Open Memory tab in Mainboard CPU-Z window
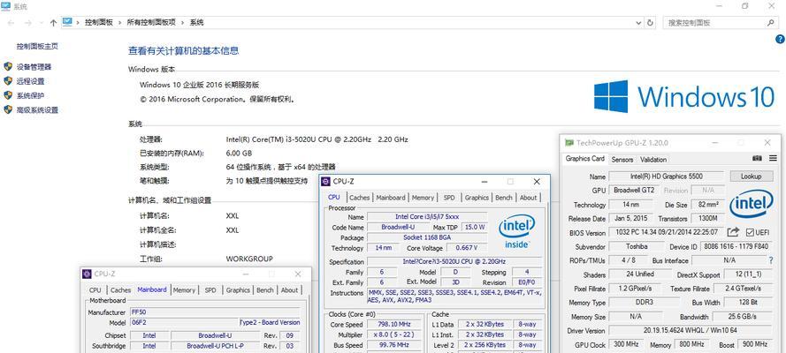Screen dimensions: 786x353 point(185,290)
